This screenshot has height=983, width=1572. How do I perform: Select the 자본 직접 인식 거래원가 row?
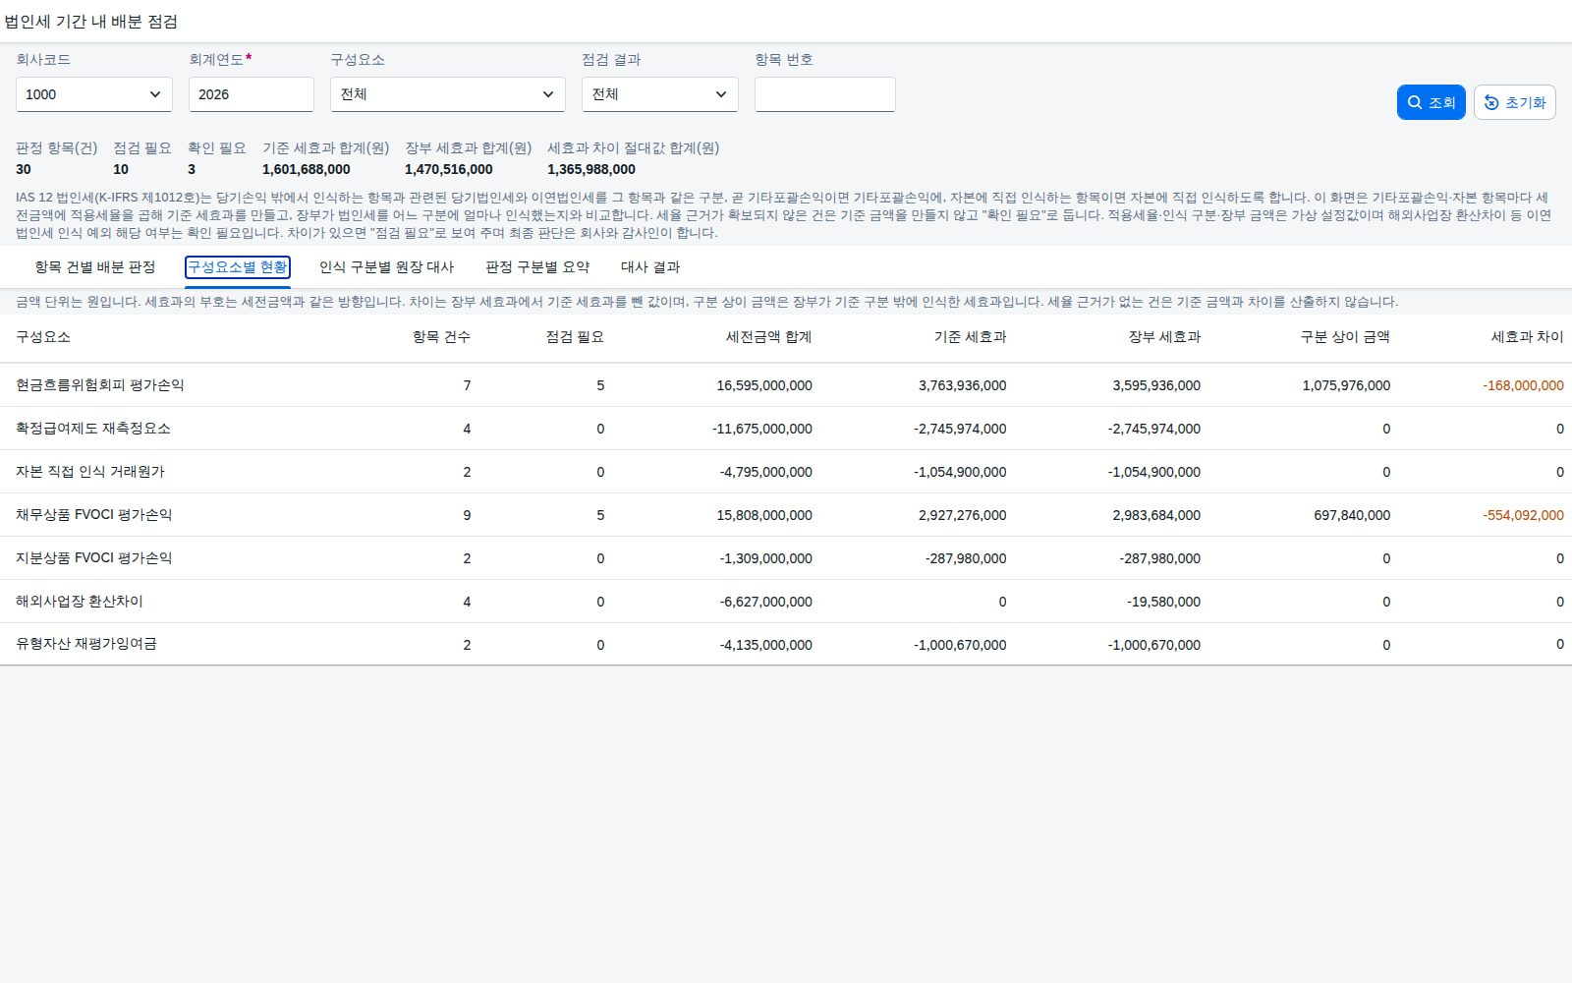pos(786,472)
